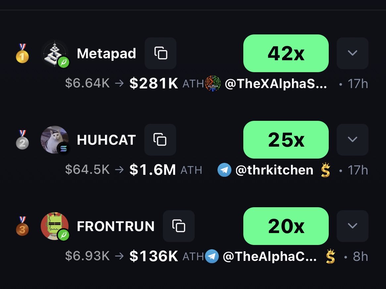The image size is (386, 289).
Task: Copy the FRONTRUN token address
Action: coord(179,226)
